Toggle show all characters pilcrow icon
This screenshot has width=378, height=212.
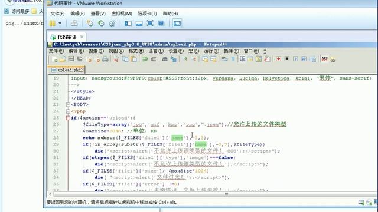[x=233, y=59]
